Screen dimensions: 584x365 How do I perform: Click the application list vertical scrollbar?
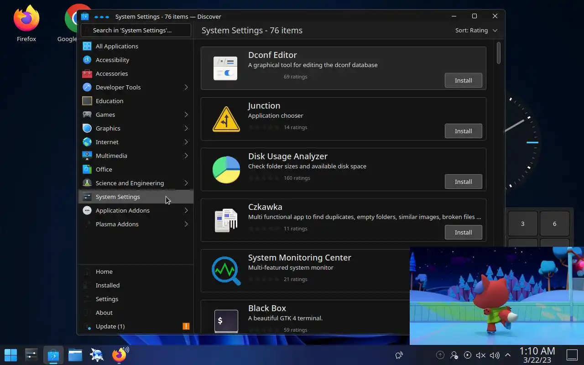[499, 53]
